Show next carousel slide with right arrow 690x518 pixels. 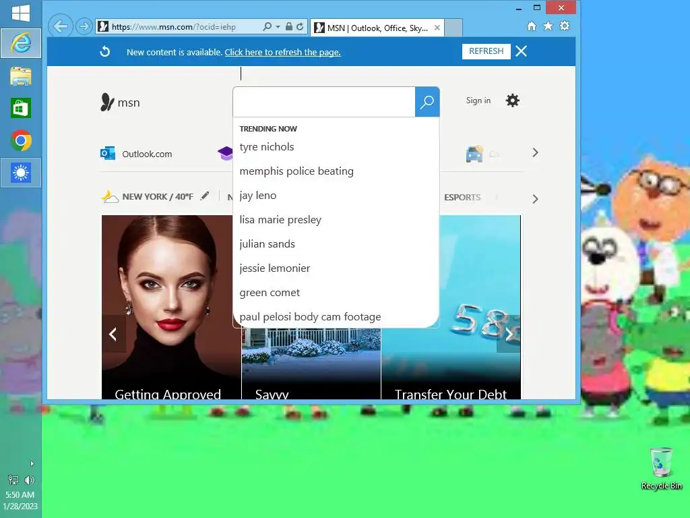point(509,334)
